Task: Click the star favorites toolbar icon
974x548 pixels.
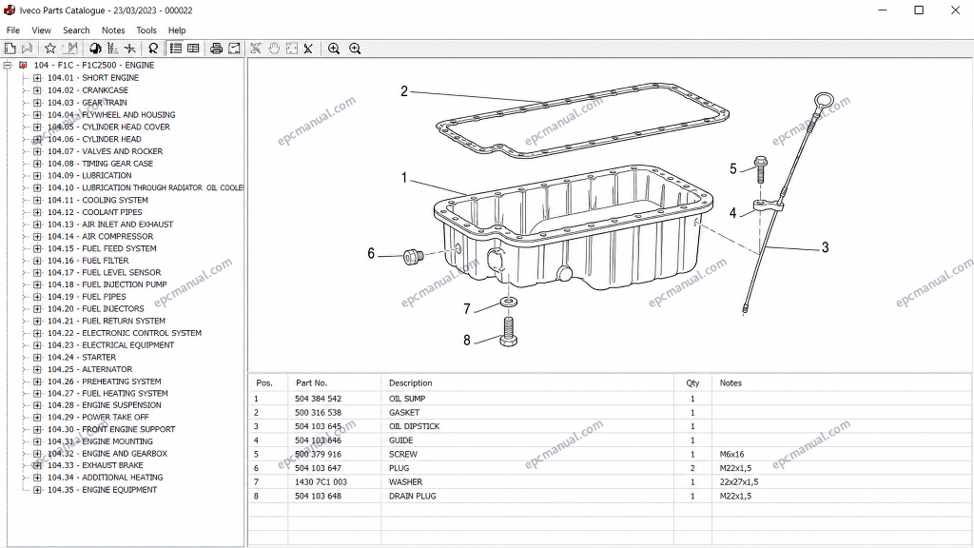Action: tap(50, 49)
